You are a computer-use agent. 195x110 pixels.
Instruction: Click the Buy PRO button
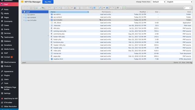(x=48, y=2)
